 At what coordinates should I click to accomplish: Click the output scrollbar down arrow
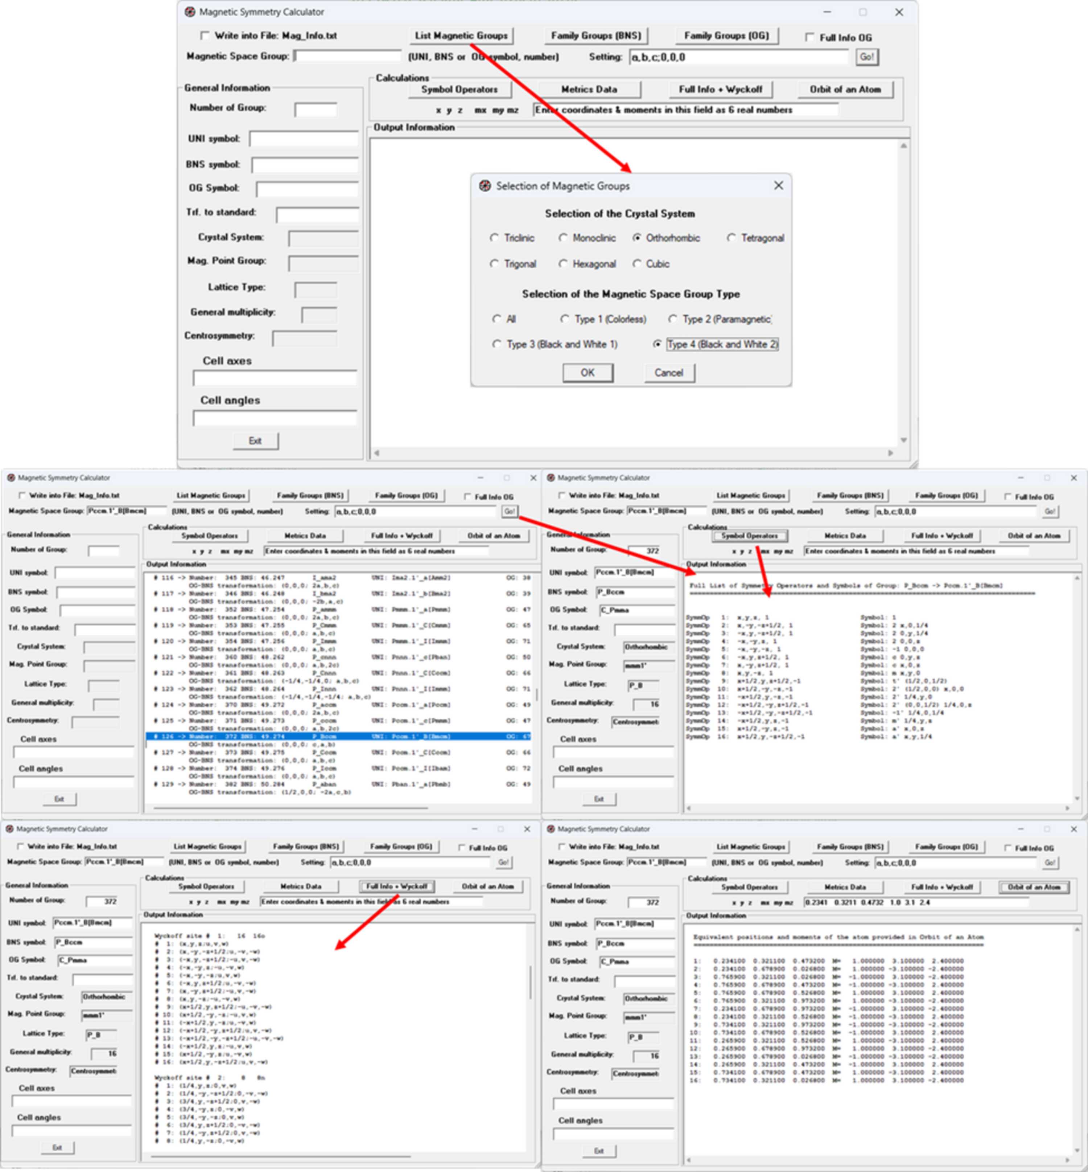(903, 440)
